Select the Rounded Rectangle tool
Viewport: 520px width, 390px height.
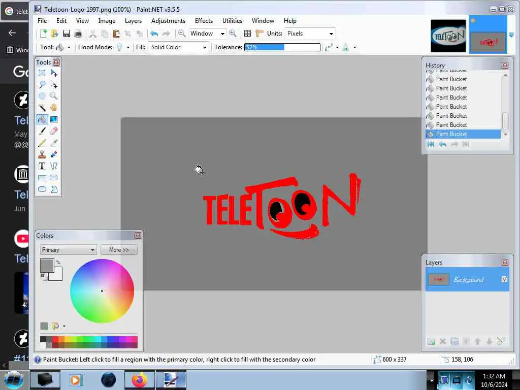click(54, 178)
